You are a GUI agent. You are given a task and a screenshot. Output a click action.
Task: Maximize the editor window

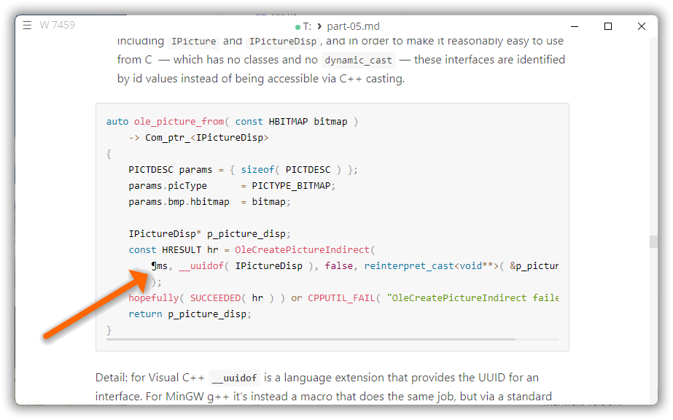click(x=608, y=26)
